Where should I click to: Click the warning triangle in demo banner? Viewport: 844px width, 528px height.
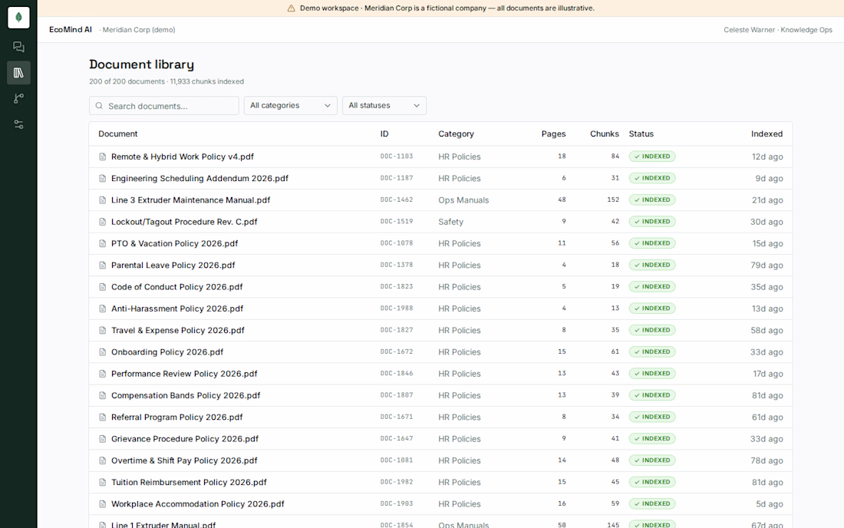pyautogui.click(x=292, y=8)
